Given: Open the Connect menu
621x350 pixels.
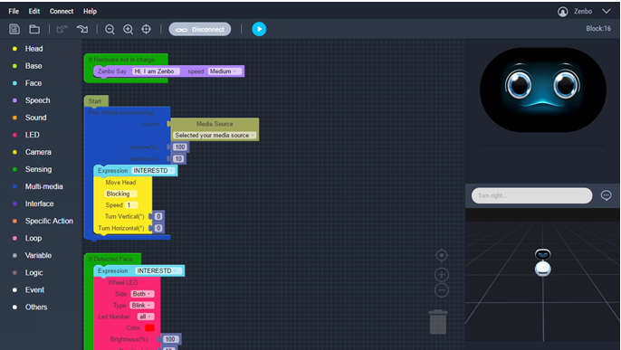Looking at the screenshot, I should [62, 12].
